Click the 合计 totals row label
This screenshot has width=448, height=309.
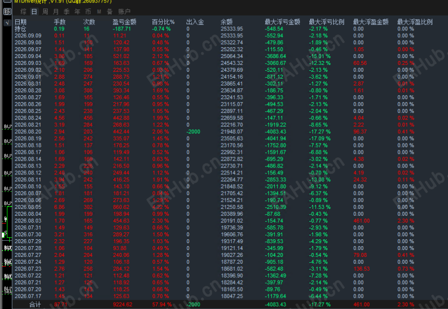pos(35,305)
